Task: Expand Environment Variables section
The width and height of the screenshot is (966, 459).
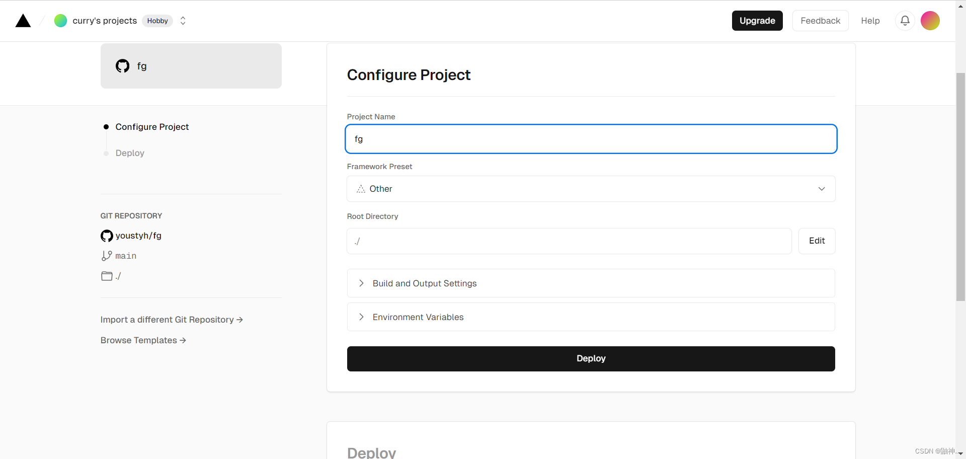Action: [x=591, y=317]
